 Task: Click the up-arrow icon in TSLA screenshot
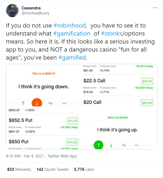(x=23, y=103)
